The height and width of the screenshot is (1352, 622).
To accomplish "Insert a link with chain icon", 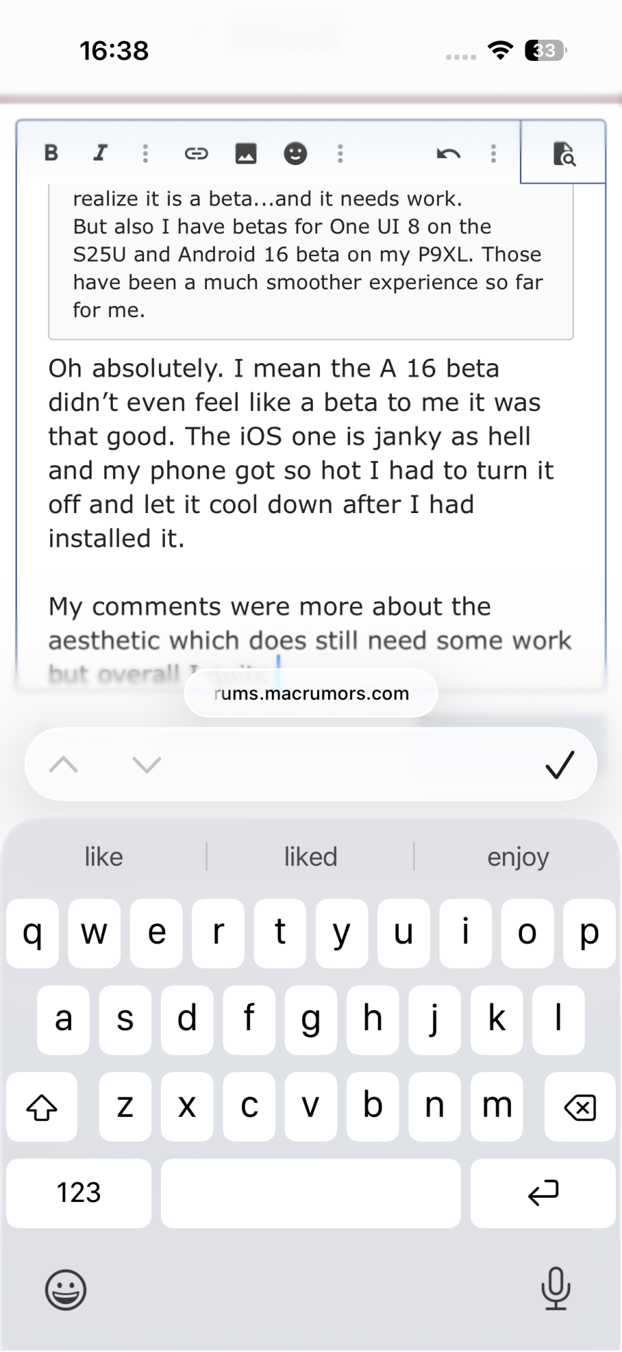I will (196, 153).
